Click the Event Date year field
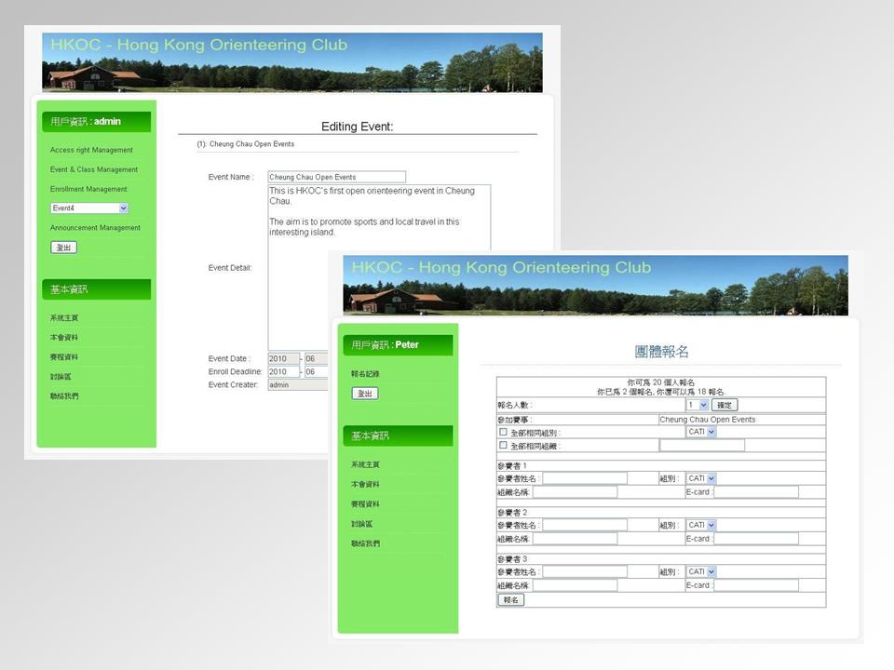 pyautogui.click(x=283, y=358)
